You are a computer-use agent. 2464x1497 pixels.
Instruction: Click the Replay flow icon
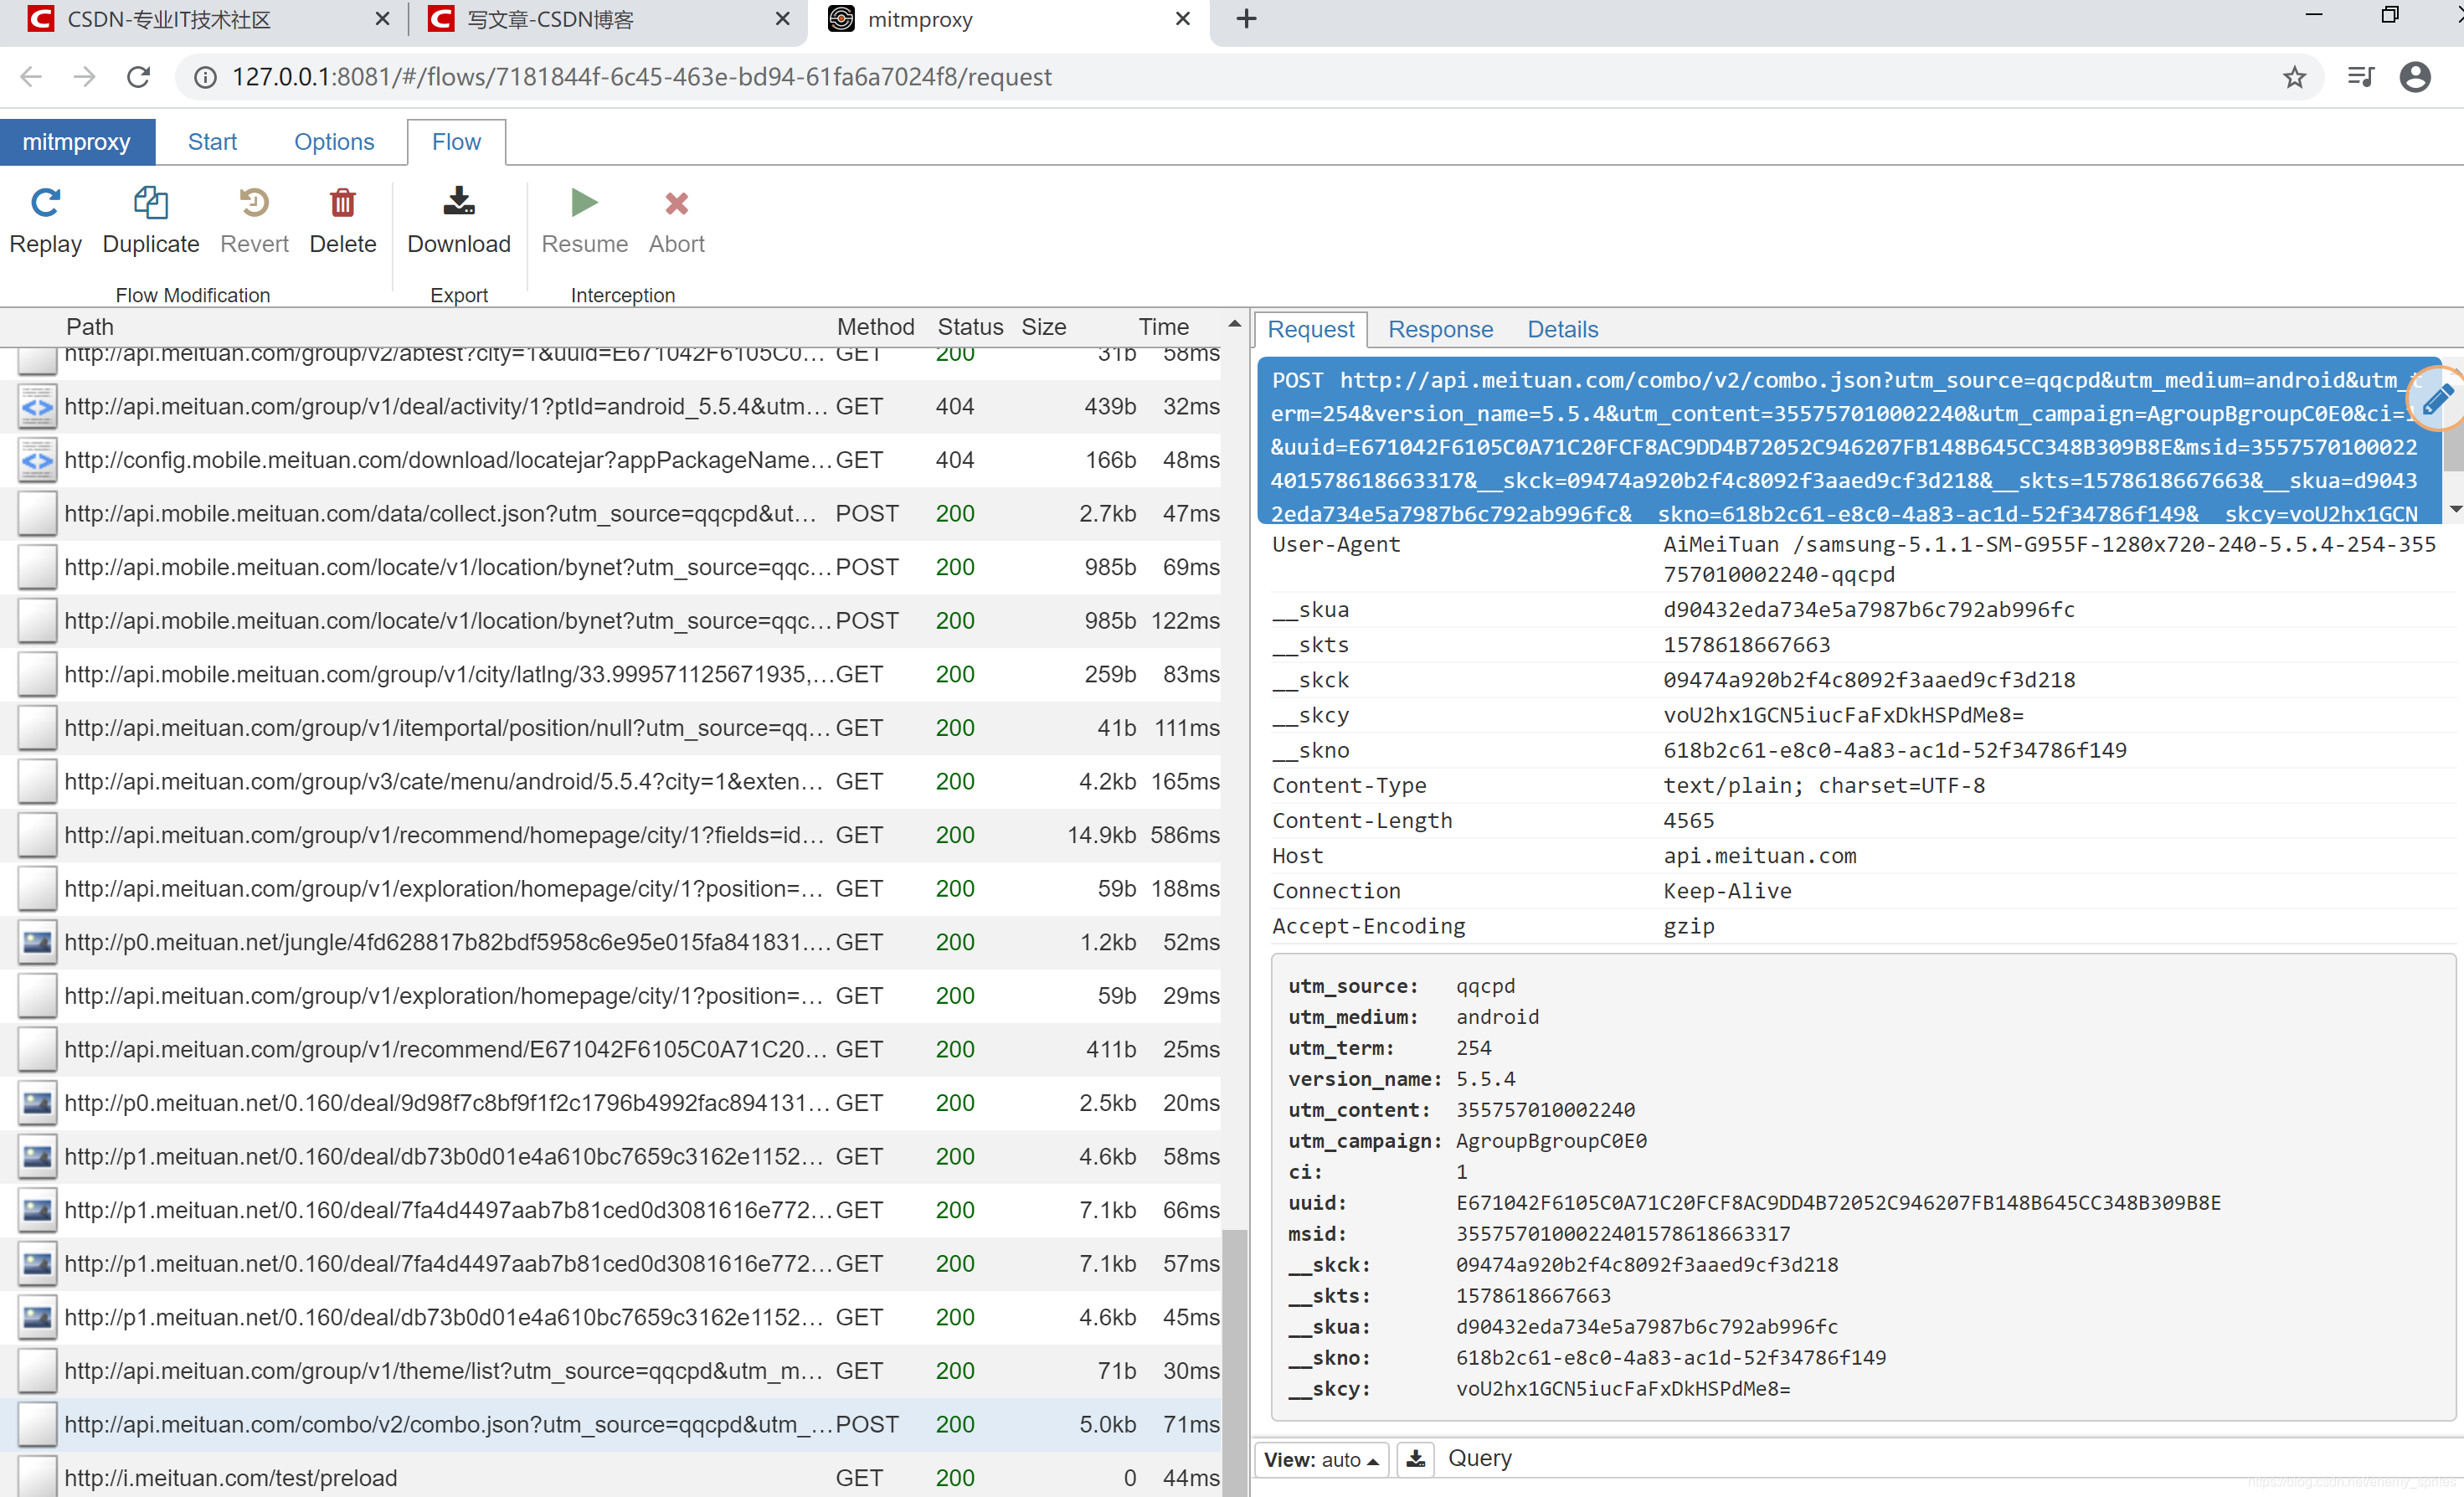(x=45, y=203)
